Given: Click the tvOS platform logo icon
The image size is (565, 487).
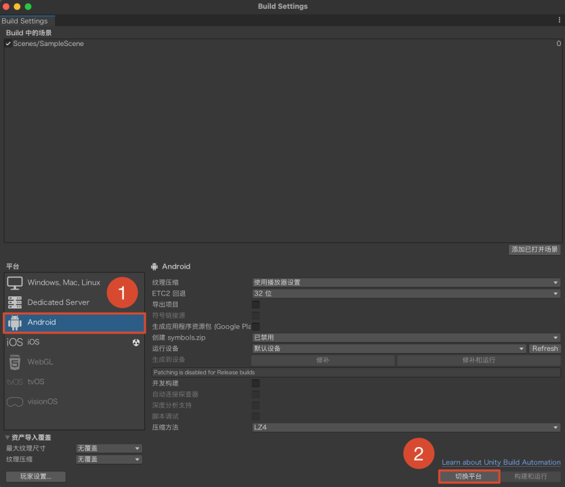Looking at the screenshot, I should click(15, 382).
